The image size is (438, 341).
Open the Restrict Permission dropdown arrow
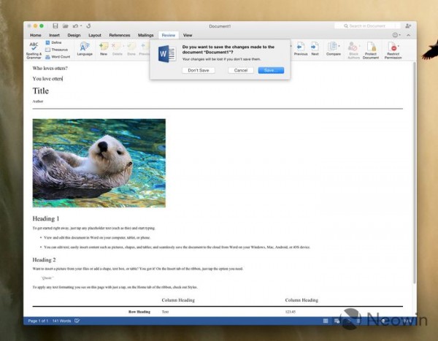pyautogui.click(x=399, y=46)
